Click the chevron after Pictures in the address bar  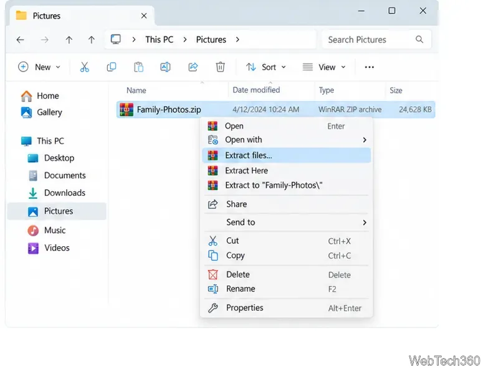(237, 40)
